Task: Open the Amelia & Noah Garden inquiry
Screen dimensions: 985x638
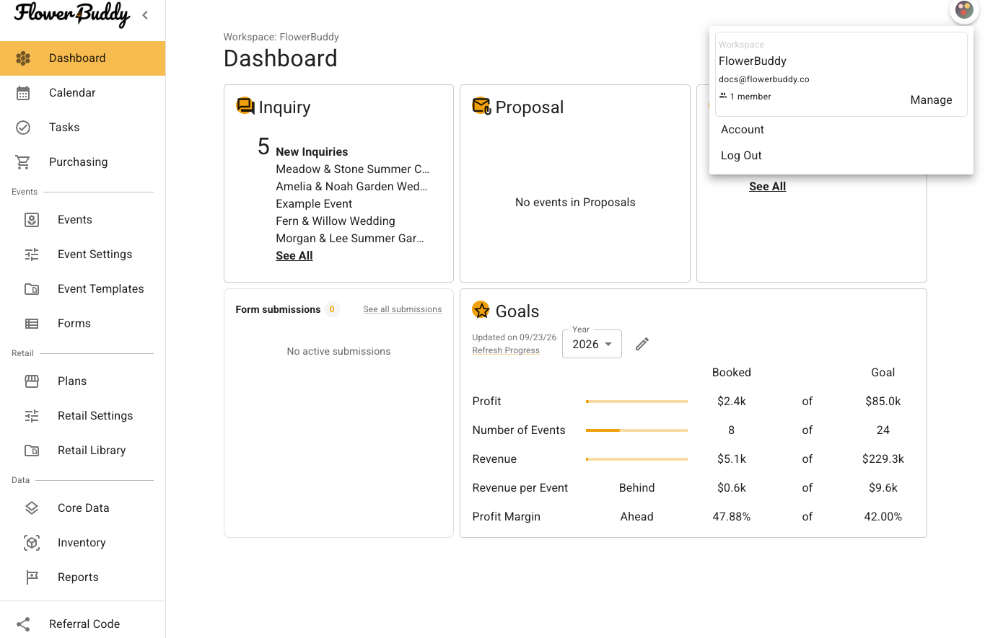Action: click(x=351, y=187)
